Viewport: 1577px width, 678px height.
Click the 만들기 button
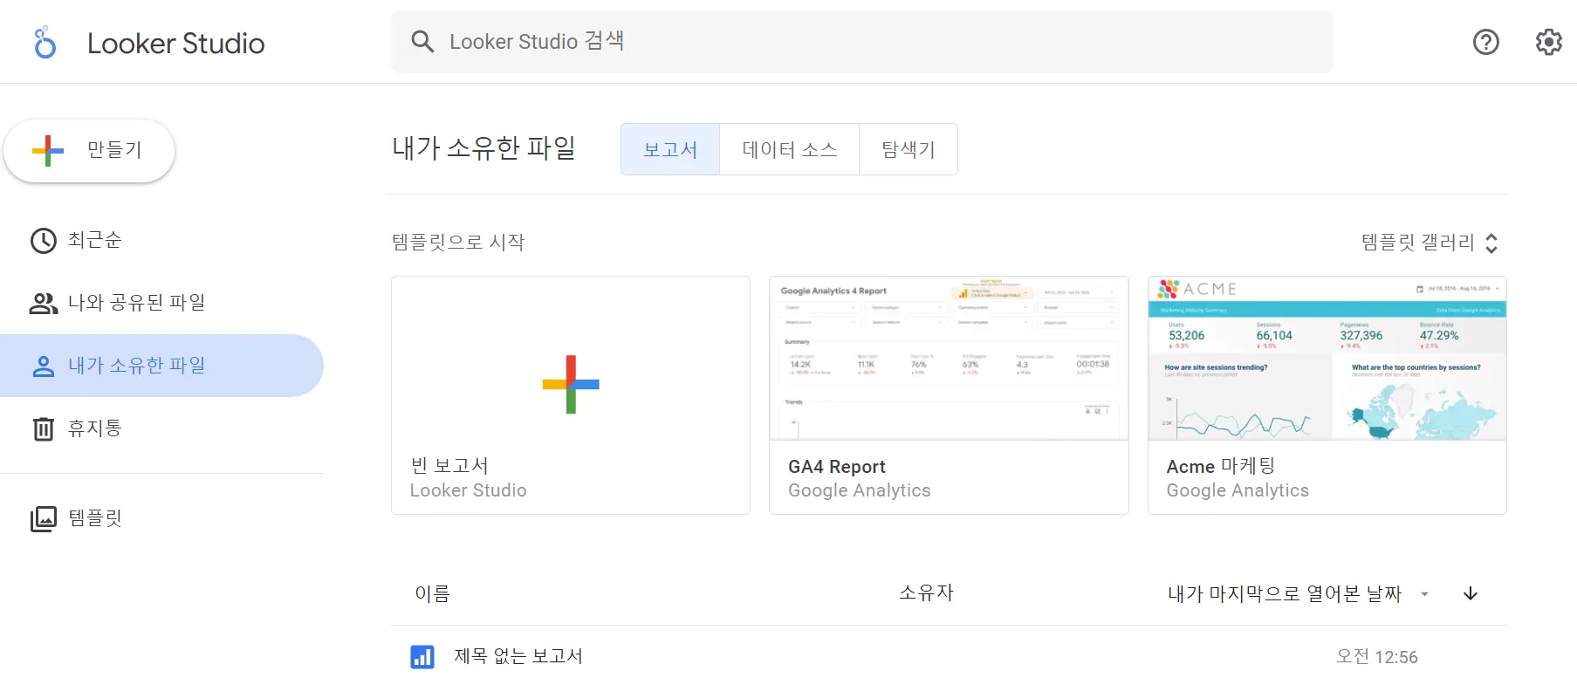coord(89,151)
